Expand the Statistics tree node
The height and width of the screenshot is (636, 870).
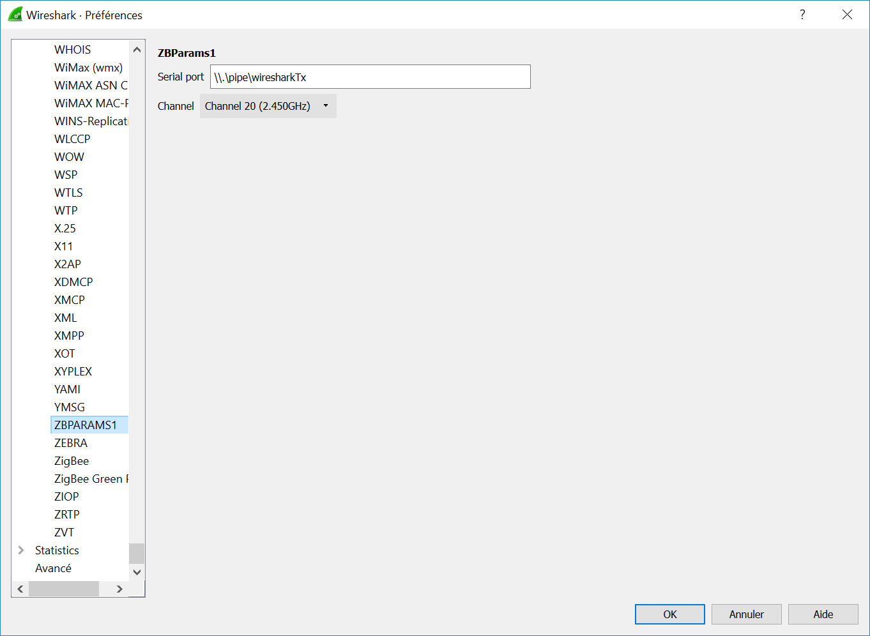(x=21, y=550)
